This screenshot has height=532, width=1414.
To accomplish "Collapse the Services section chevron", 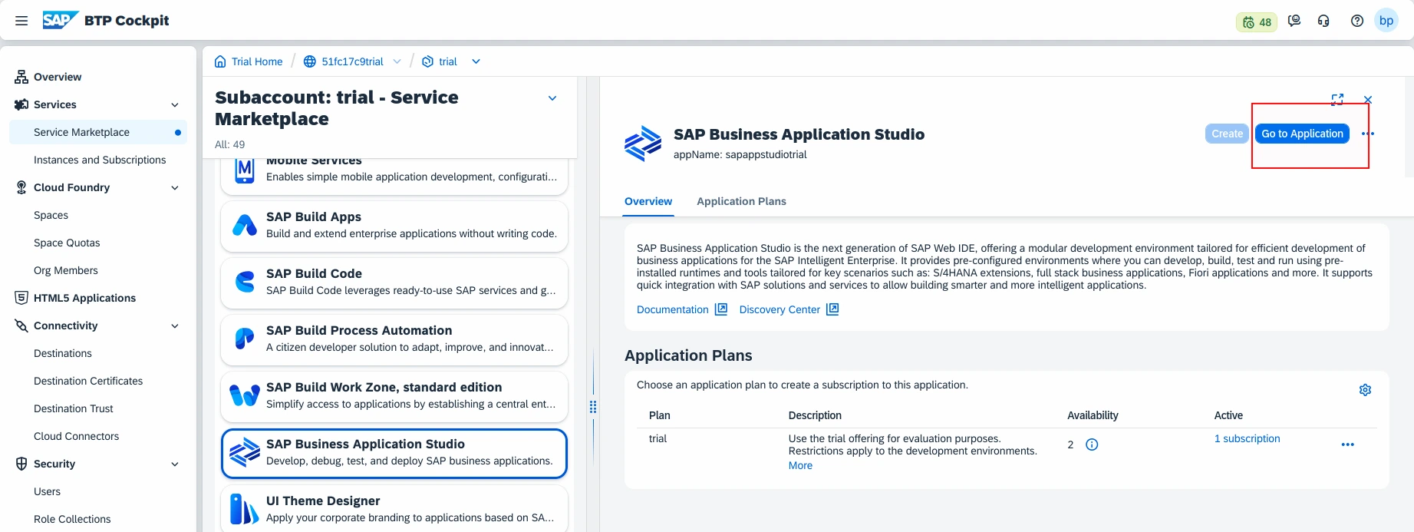I will click(x=175, y=104).
